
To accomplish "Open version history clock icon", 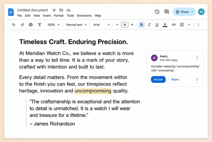I will 157,12.
